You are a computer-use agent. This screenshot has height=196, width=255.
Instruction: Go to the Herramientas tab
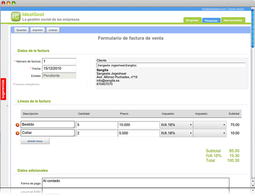(233, 20)
